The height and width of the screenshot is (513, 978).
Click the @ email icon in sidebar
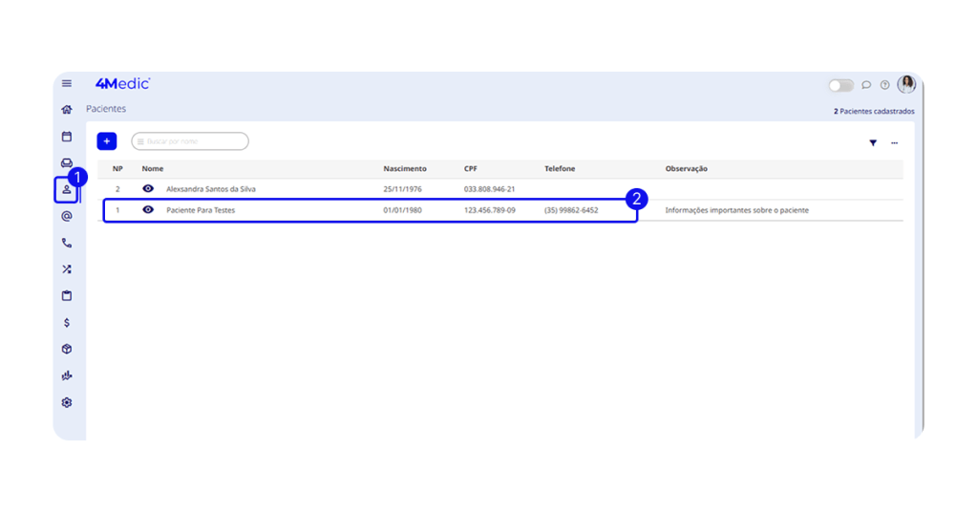[x=67, y=216]
